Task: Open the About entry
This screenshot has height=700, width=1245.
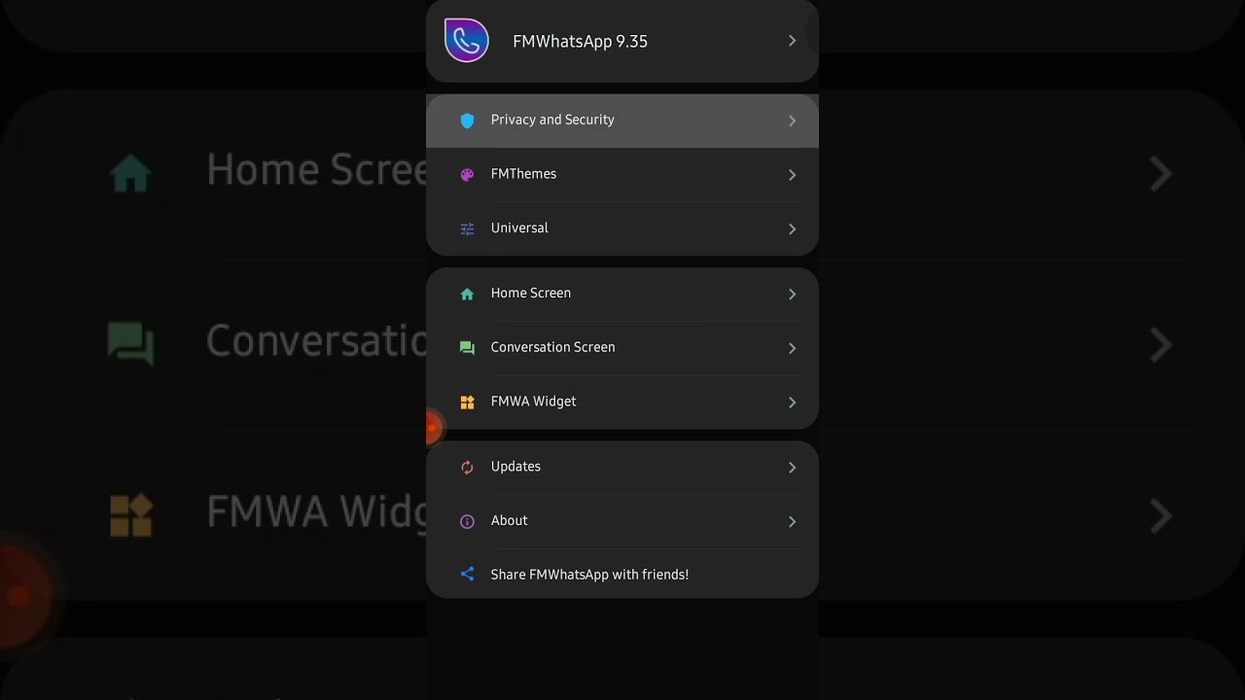Action: coord(622,521)
